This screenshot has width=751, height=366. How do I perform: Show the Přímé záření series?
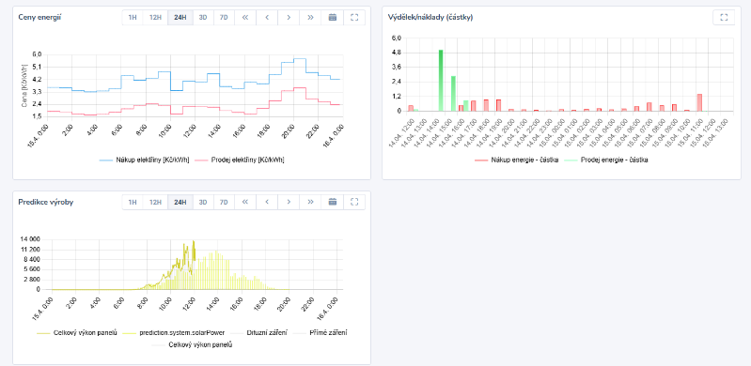tap(320, 332)
